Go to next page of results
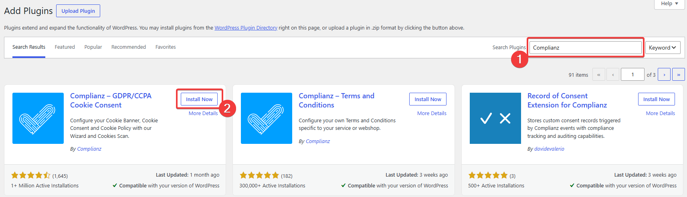 pyautogui.click(x=664, y=74)
